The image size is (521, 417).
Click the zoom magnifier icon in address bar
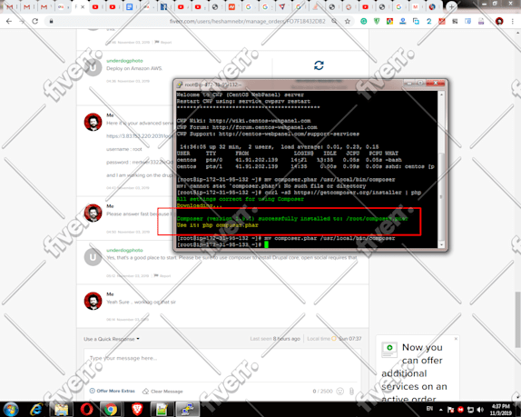point(334,21)
